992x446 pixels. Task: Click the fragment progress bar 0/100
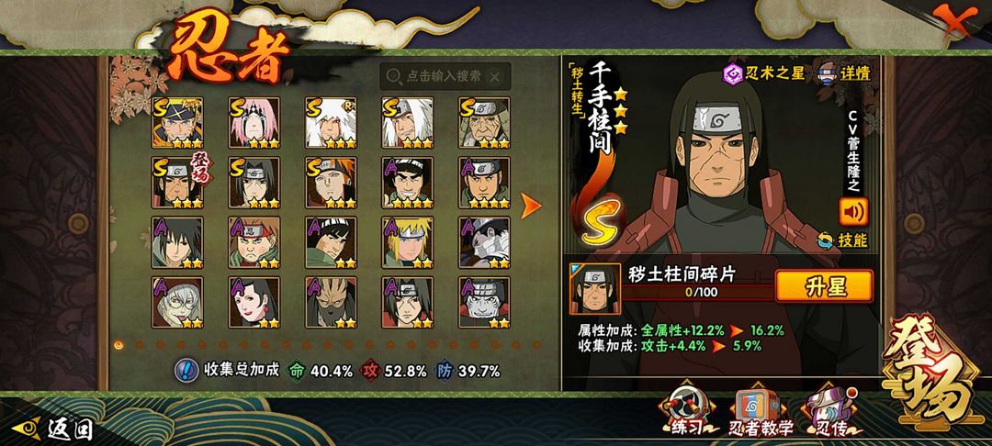700,293
